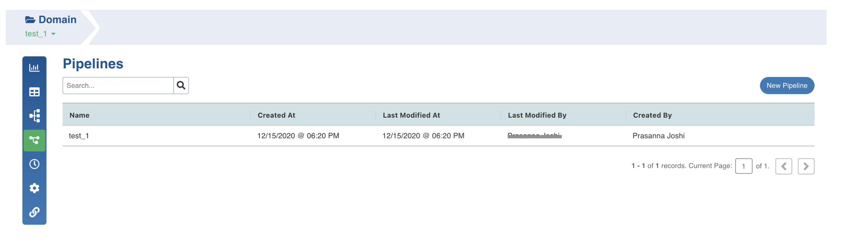Image resolution: width=843 pixels, height=244 pixels.
Task: Go to the next page arrow
Action: [806, 166]
